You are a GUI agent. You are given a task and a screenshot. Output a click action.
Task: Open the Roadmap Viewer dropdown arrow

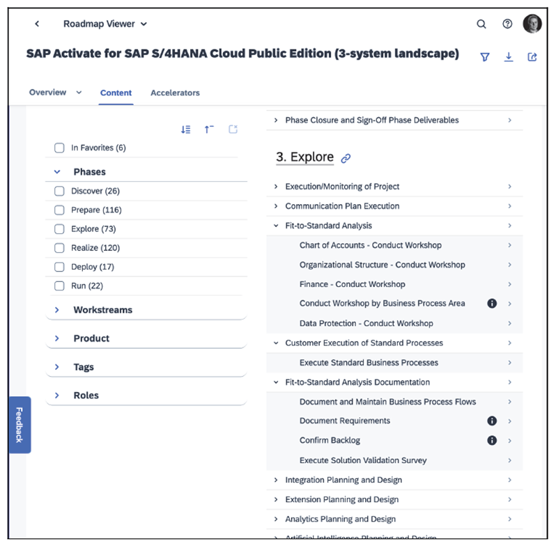coord(144,24)
